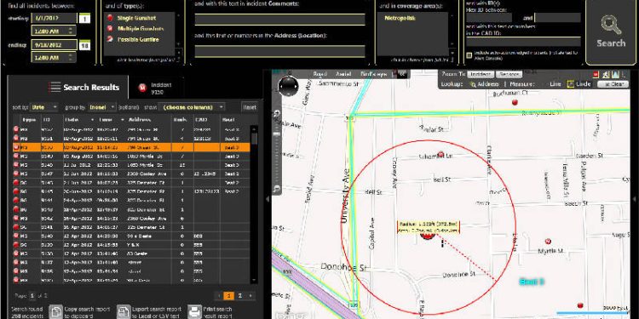Zoom map to Sensors
The image size is (639, 319).
coord(509,75)
